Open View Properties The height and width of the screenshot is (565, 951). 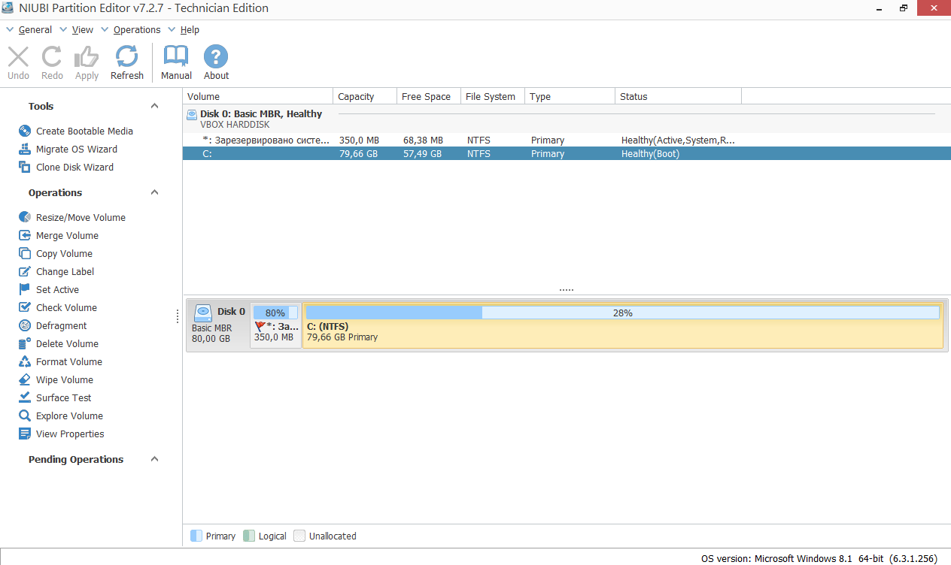(69, 434)
